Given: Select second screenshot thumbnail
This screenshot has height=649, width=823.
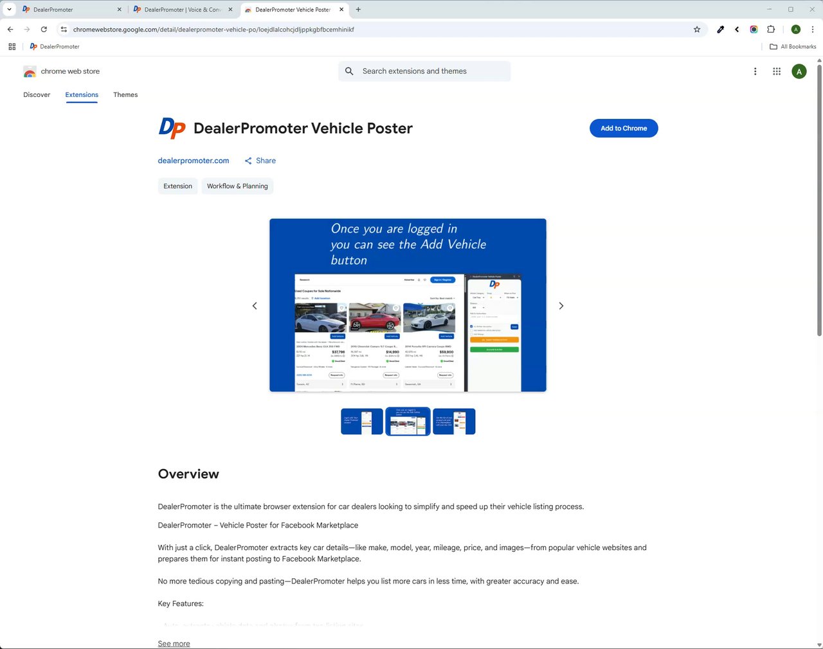Looking at the screenshot, I should (408, 422).
